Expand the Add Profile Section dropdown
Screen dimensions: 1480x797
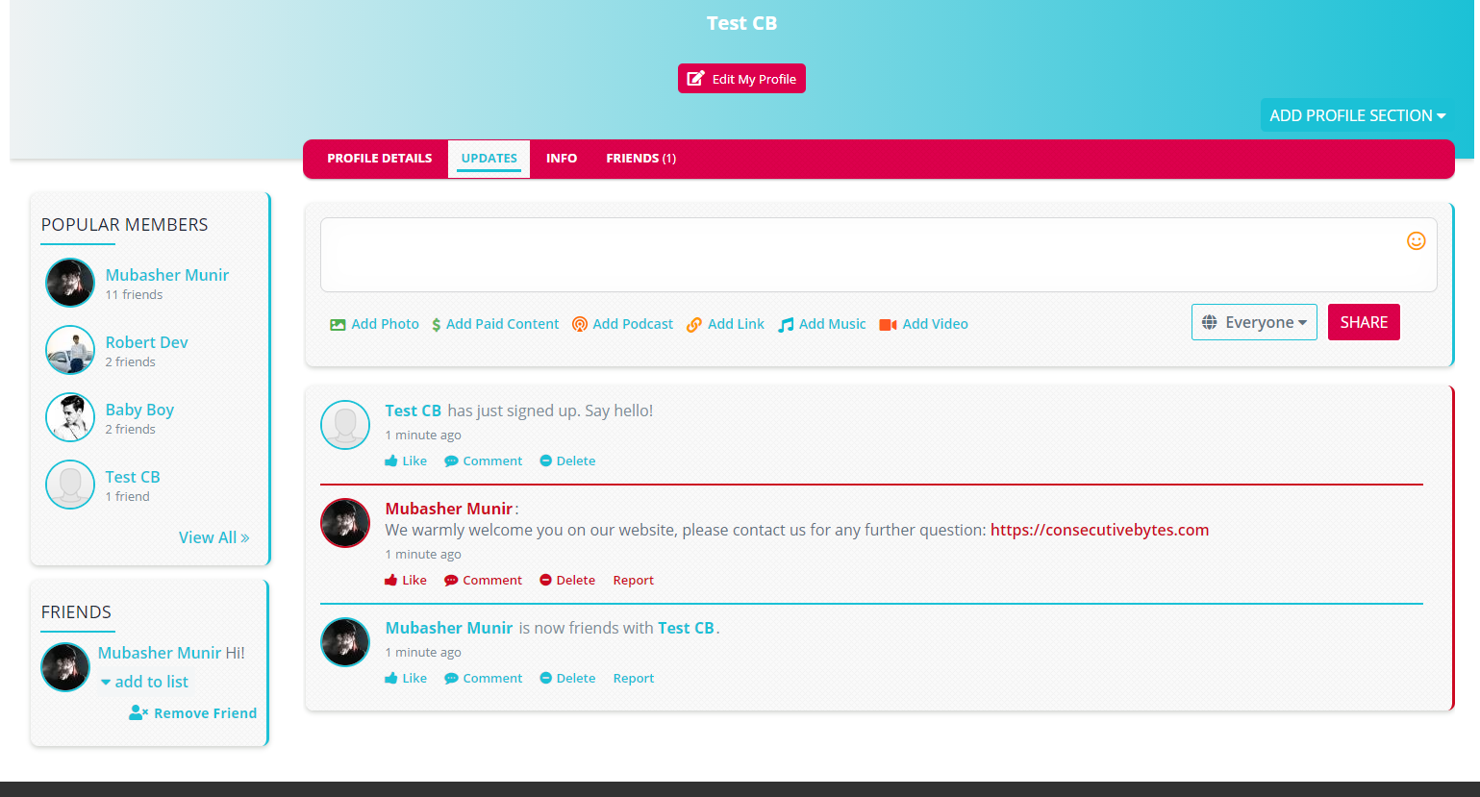(x=1357, y=115)
